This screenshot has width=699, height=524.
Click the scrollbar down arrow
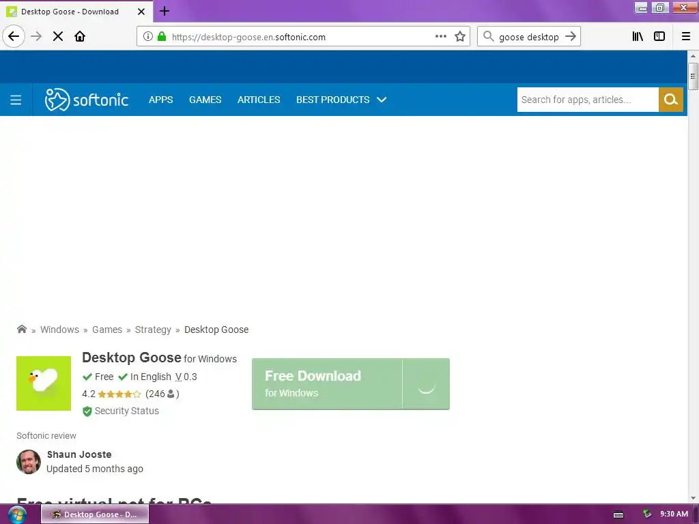tap(692, 498)
